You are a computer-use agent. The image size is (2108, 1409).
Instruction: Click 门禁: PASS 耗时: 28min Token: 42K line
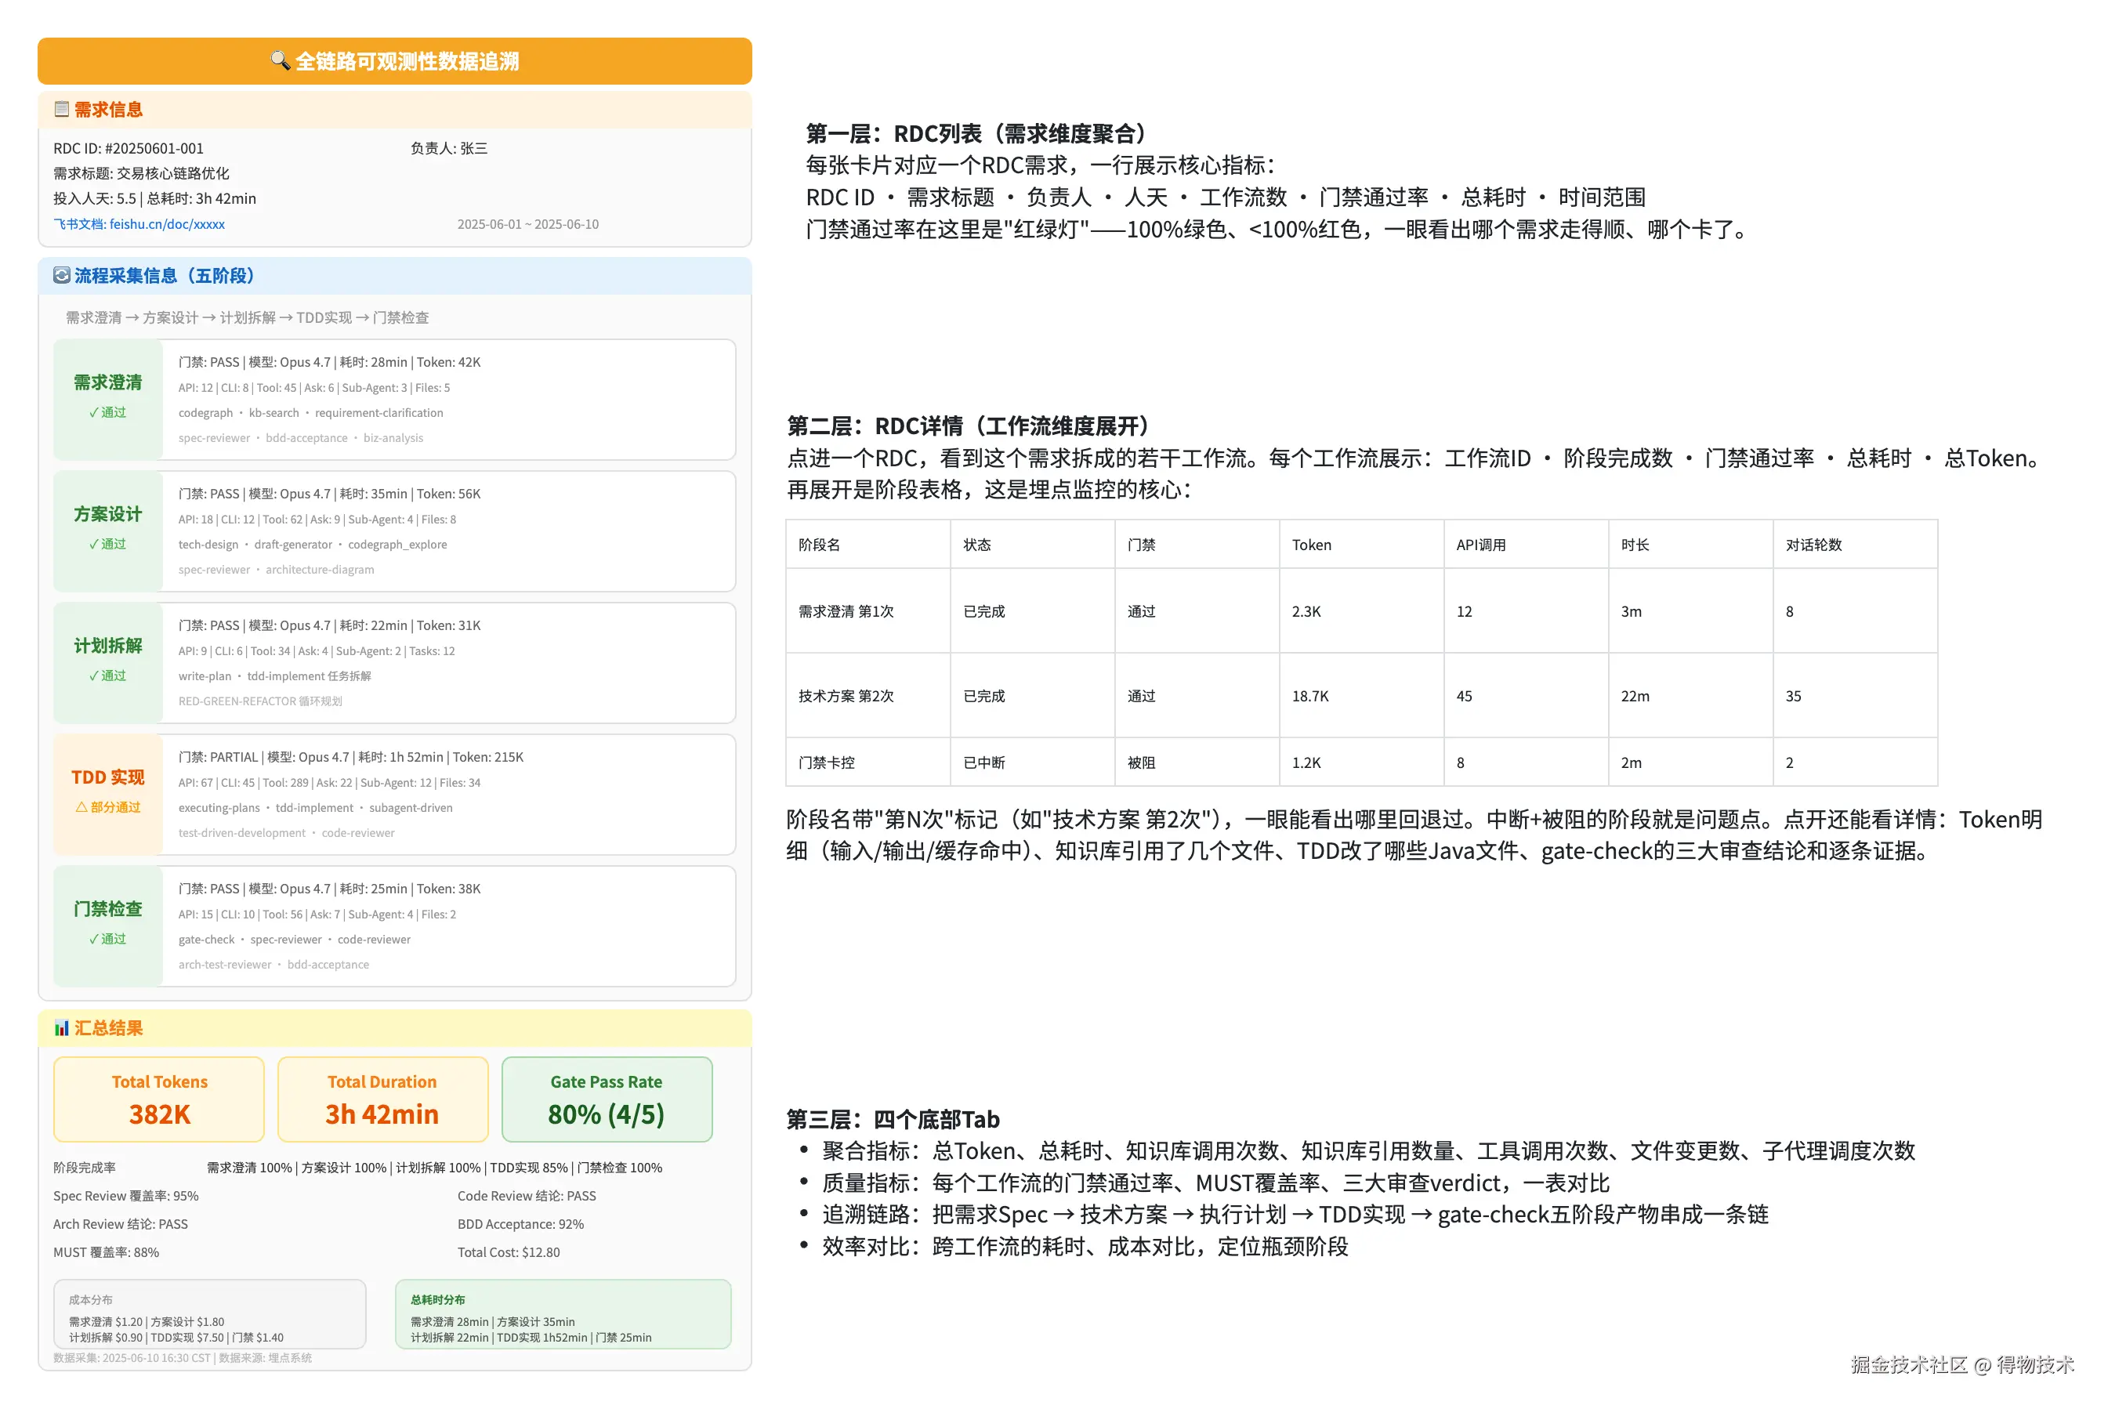pos(329,362)
